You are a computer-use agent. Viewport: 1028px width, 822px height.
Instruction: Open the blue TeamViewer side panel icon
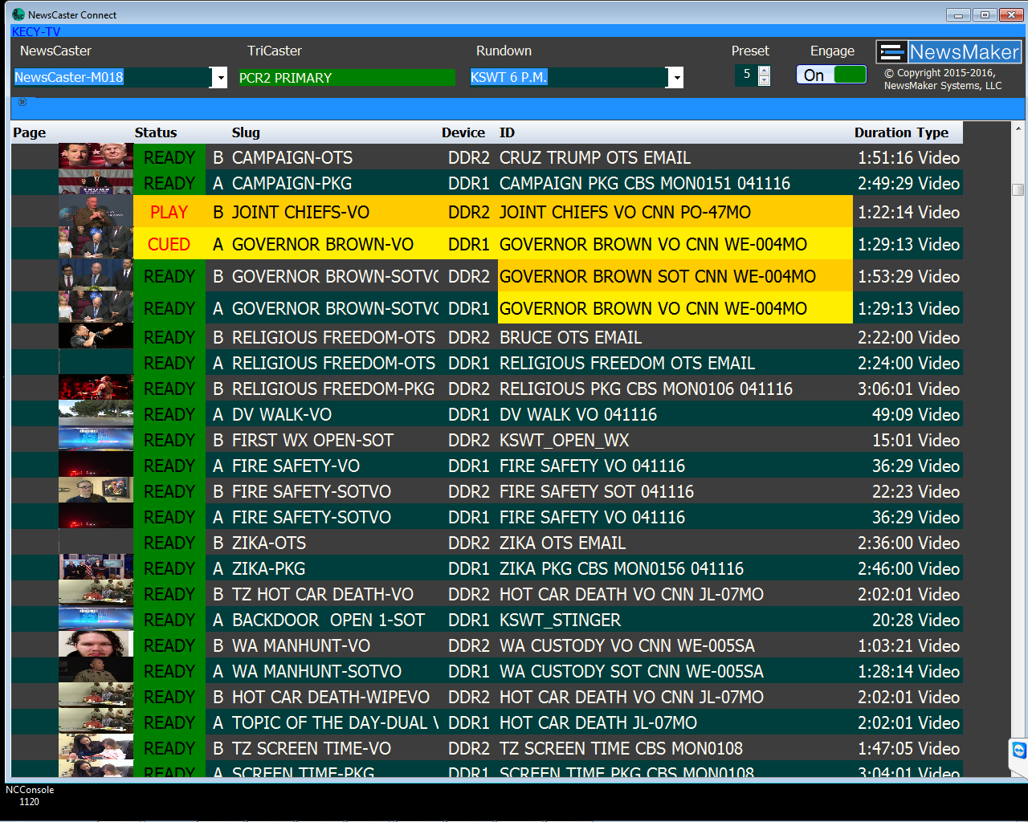pos(1019,751)
